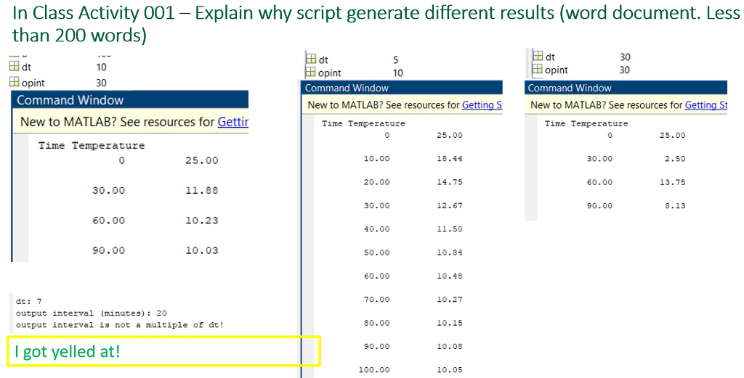Click the Command Window title bar above the 18.44 output
744x378 pixels.
pos(401,88)
